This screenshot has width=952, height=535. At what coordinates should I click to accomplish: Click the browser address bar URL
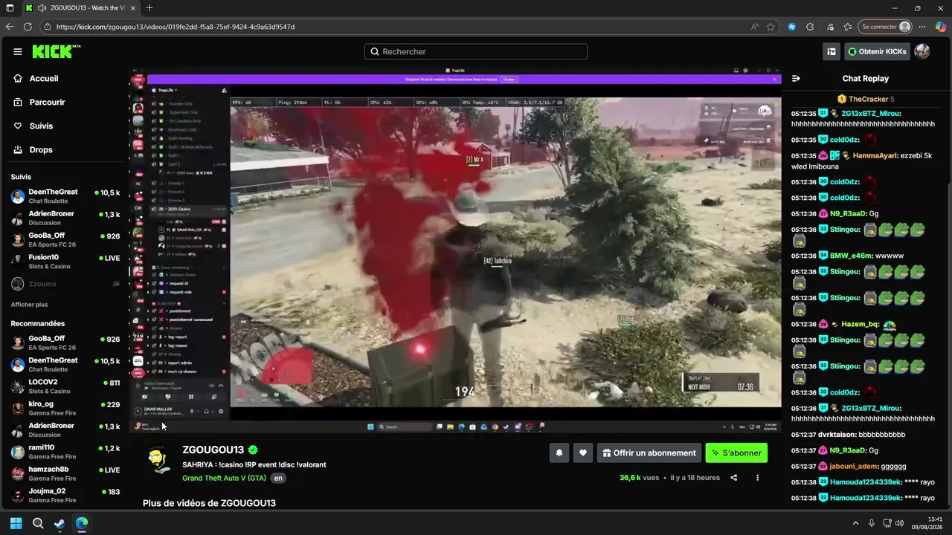click(176, 27)
